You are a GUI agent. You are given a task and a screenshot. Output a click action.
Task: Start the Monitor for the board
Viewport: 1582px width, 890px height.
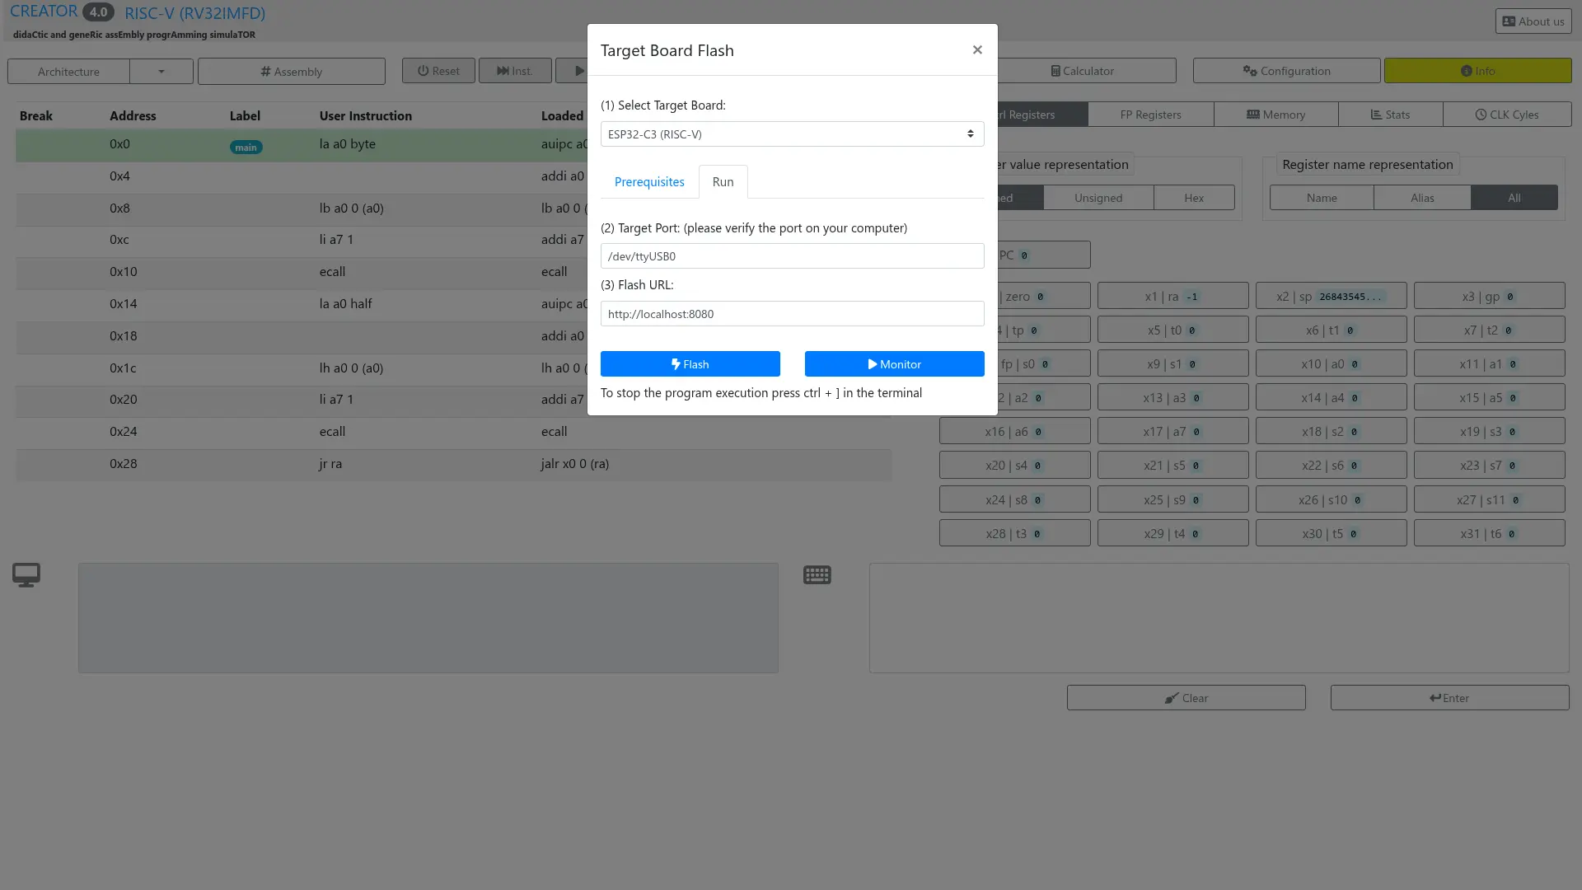[x=894, y=363]
